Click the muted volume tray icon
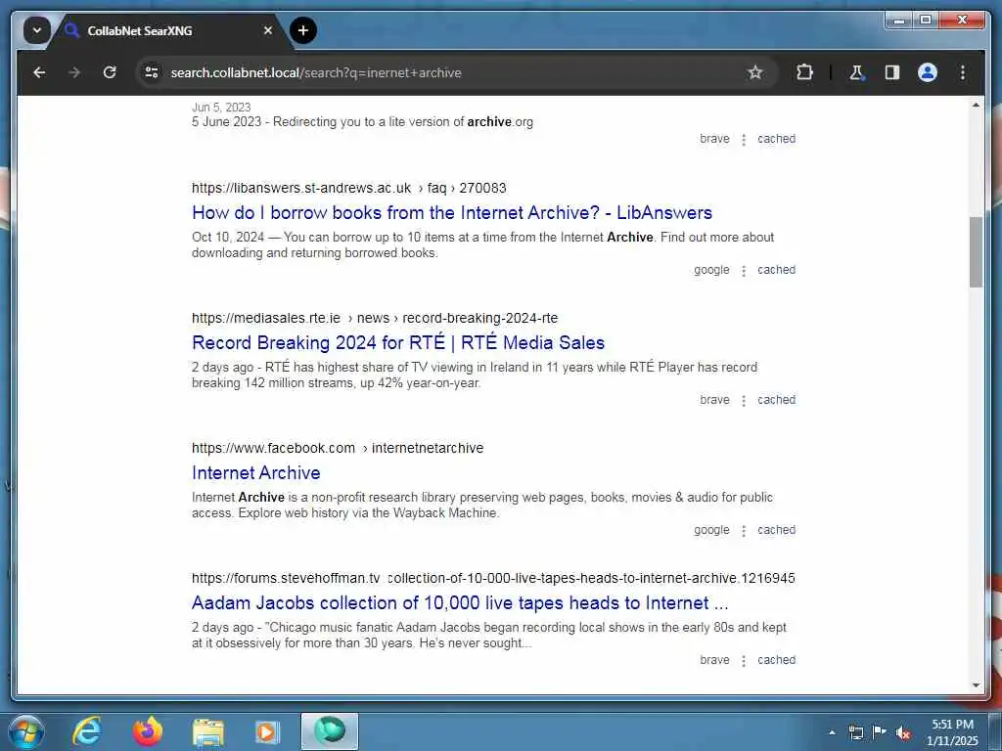Viewport: 1002px width, 751px height. [903, 732]
